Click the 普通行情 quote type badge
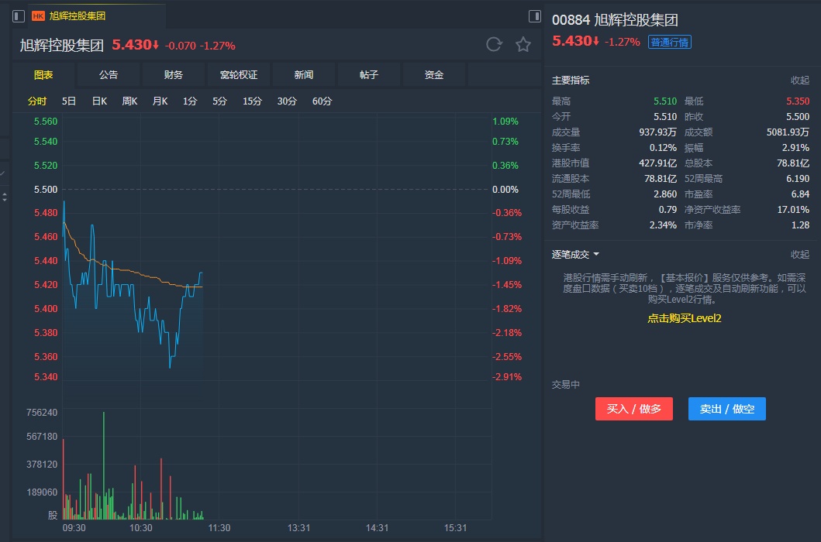 tap(669, 42)
